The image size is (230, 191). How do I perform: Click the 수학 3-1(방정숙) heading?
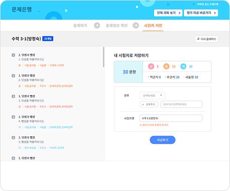[x=26, y=39]
